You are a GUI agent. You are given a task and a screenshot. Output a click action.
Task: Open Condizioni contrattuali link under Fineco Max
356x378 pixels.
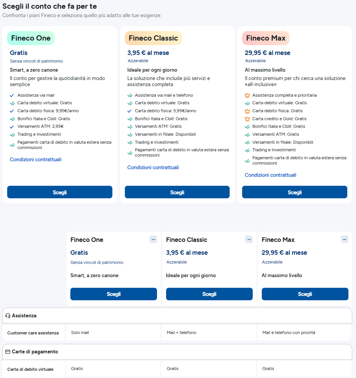270,175
